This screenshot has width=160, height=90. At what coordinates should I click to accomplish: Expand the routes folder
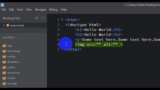[11, 78]
